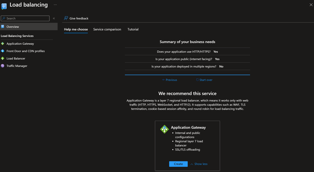Click the magnifier icon in search box
The width and height of the screenshot is (314, 172).
tap(4, 19)
